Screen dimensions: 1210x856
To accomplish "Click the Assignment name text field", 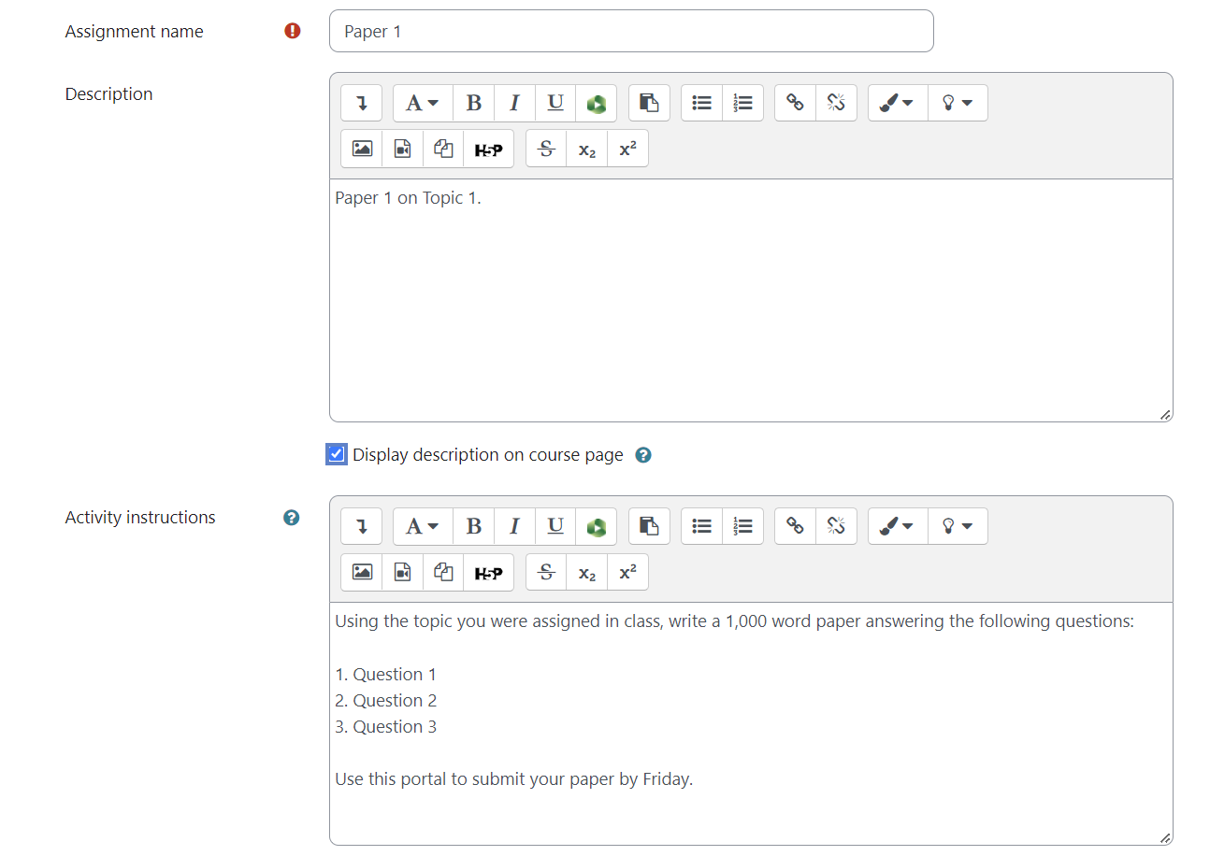I will tap(631, 32).
